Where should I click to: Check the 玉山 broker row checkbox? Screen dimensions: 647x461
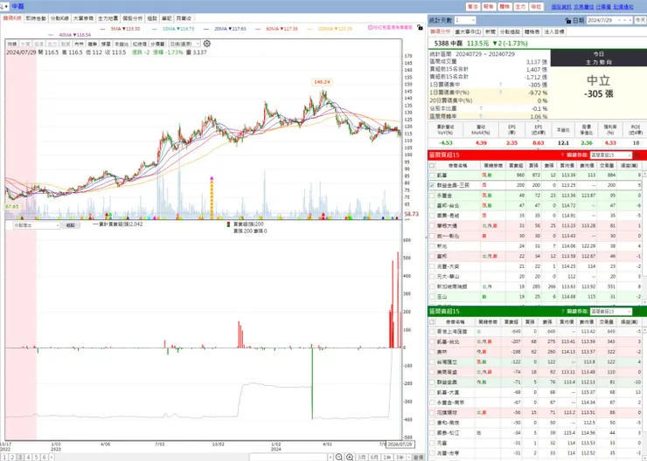432,297
